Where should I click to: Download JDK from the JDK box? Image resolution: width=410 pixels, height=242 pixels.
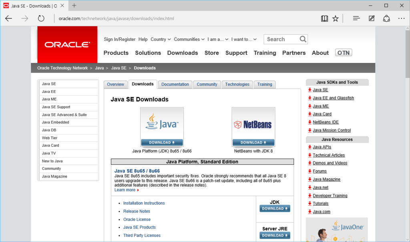(275, 208)
